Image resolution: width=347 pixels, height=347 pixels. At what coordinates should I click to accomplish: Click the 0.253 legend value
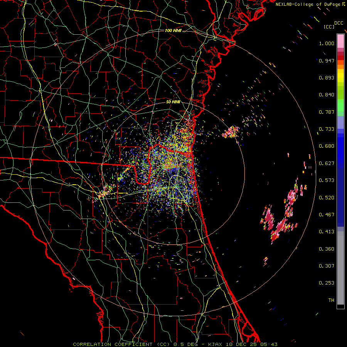(x=327, y=283)
